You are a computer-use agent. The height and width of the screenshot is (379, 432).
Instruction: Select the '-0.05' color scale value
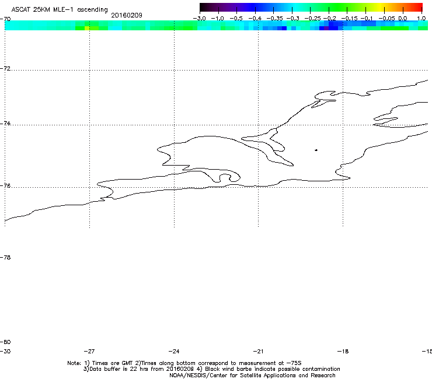(x=387, y=19)
